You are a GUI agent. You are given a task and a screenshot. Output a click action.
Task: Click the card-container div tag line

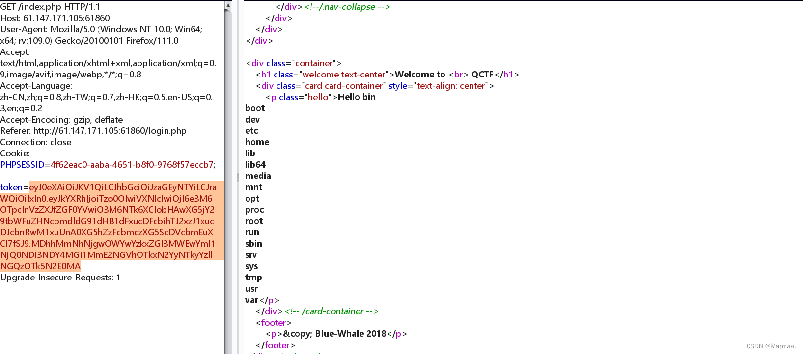tap(375, 86)
